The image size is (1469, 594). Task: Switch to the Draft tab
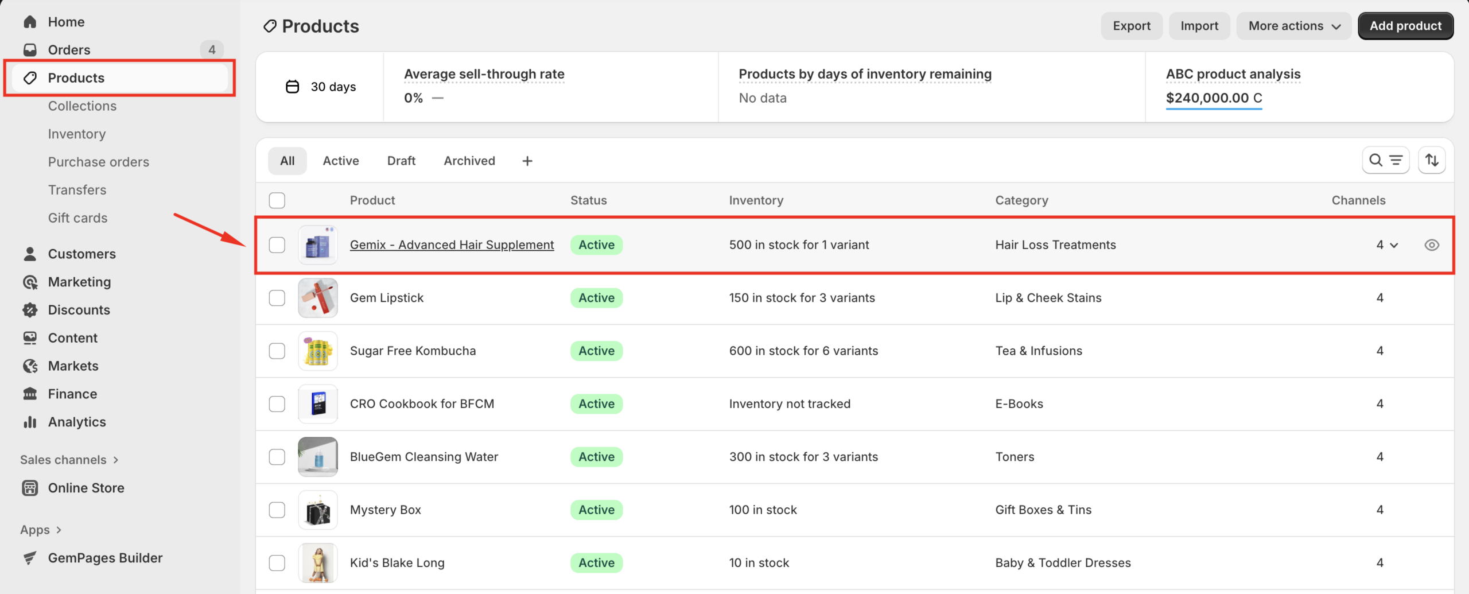401,161
